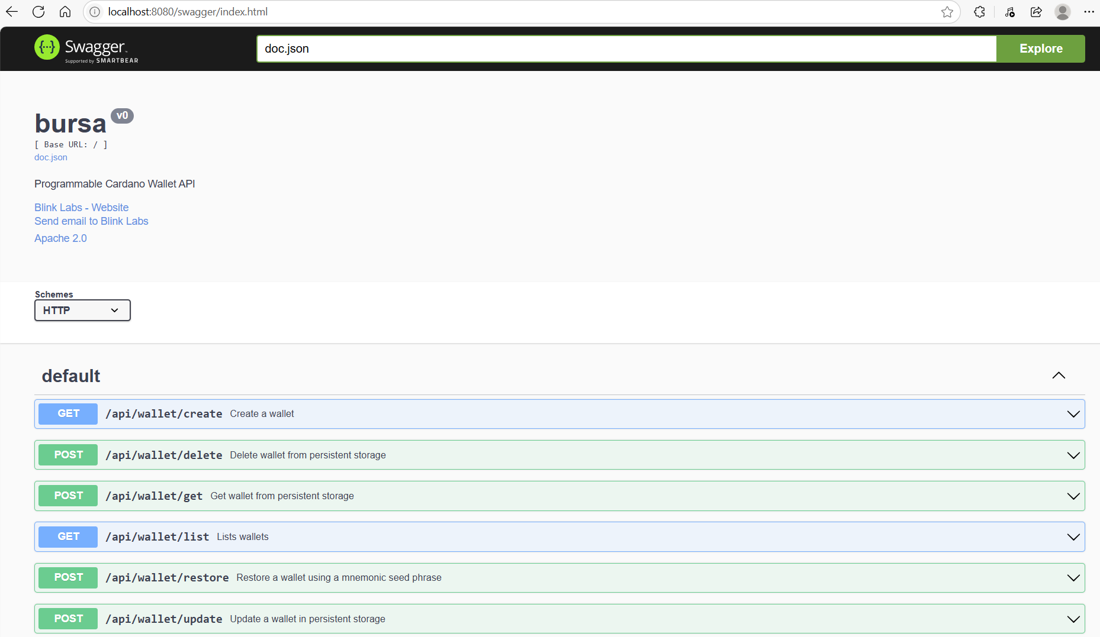Open the Apache 2.0 license link
Screen dimensions: 1100x637
[60, 238]
